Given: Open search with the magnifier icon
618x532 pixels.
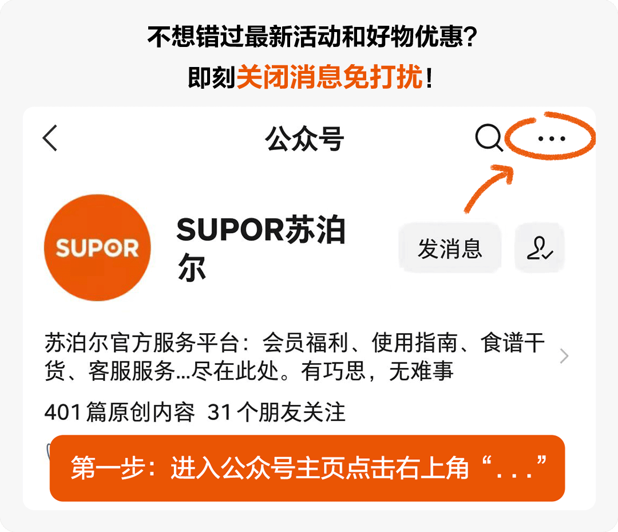Looking at the screenshot, I should click(489, 137).
